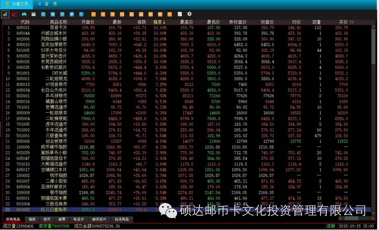Click the vertical scrollbar up arrow
Image resolution: width=379 pixels, height=230 pixels.
(373, 27)
